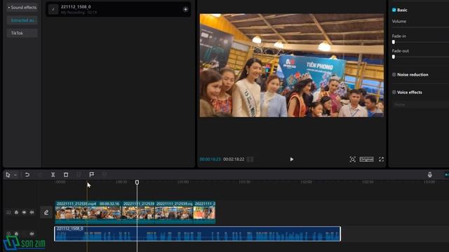Open the preview focus zoom icon
This screenshot has height=252, width=449.
click(x=352, y=159)
